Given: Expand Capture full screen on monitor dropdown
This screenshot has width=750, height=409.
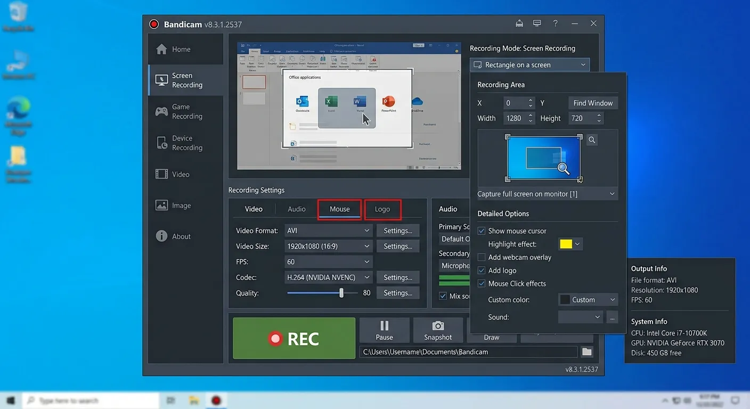Looking at the screenshot, I should [548, 194].
